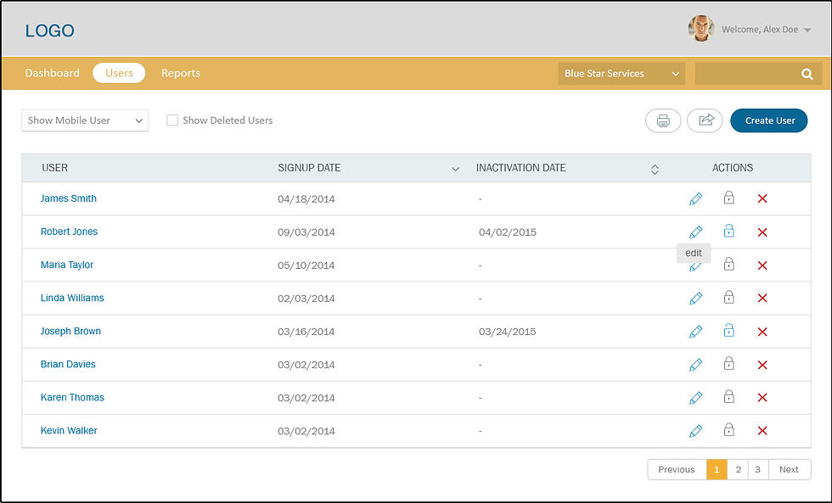Open Joseph Brown's profile link

point(70,331)
